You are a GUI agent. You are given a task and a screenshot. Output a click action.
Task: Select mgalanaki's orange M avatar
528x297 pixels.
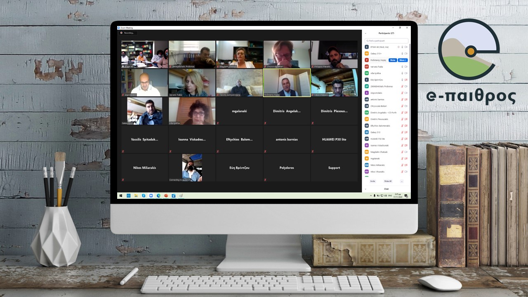367,158
